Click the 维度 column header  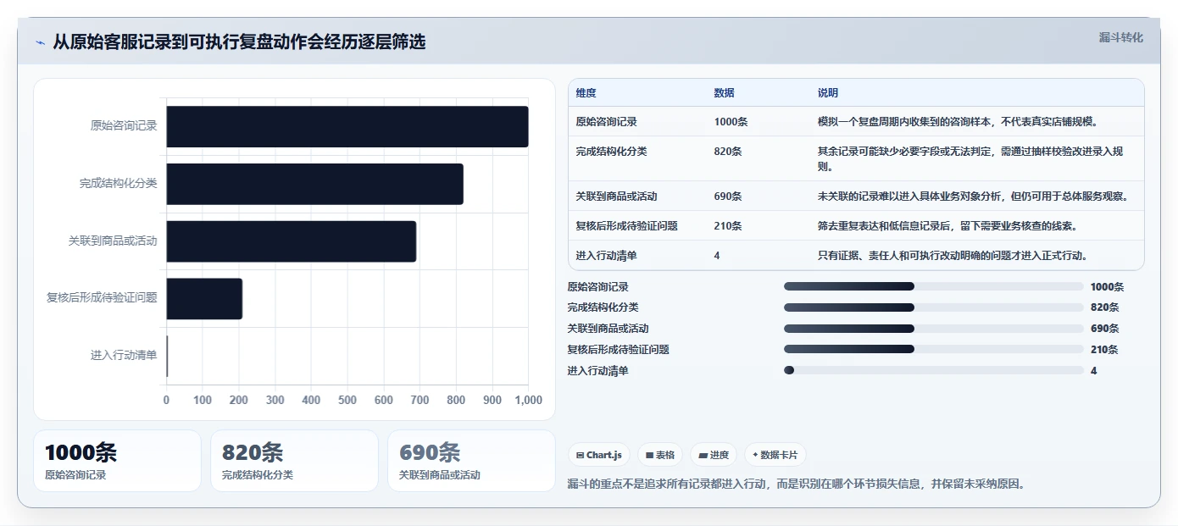(x=586, y=93)
